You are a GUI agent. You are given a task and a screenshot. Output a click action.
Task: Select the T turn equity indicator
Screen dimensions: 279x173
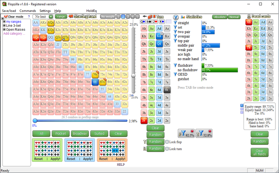point(242,109)
